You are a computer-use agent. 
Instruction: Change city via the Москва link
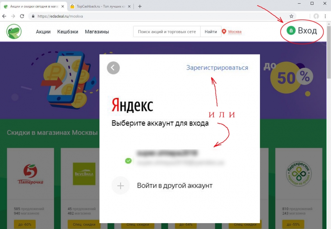coord(235,32)
